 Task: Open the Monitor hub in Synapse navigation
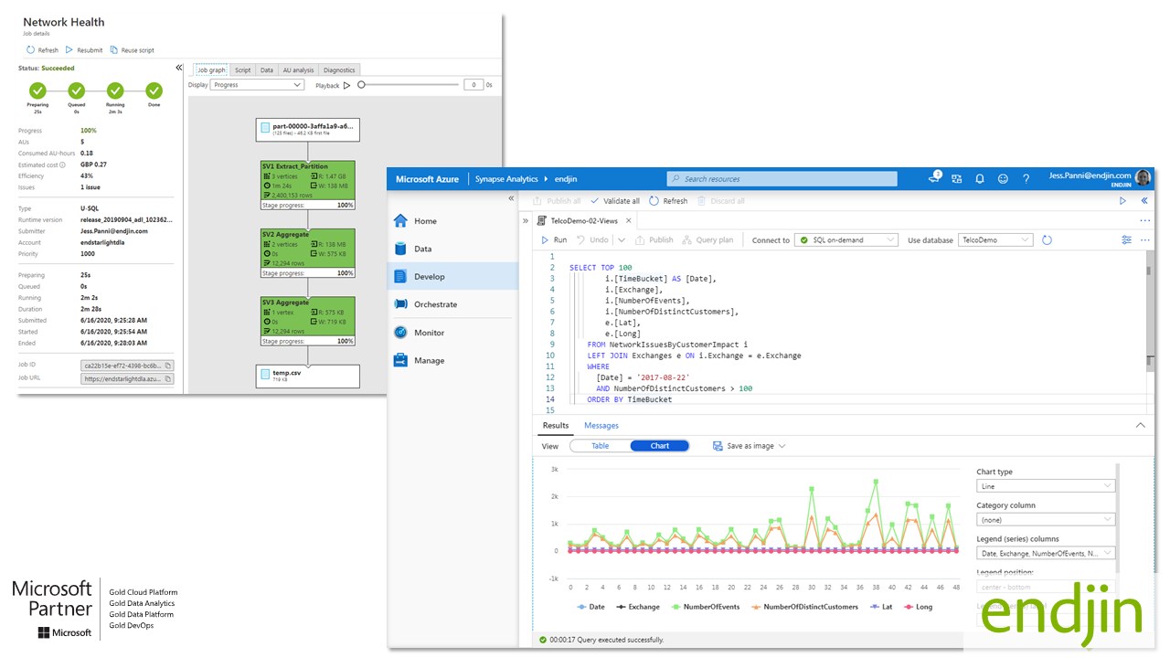(452, 333)
